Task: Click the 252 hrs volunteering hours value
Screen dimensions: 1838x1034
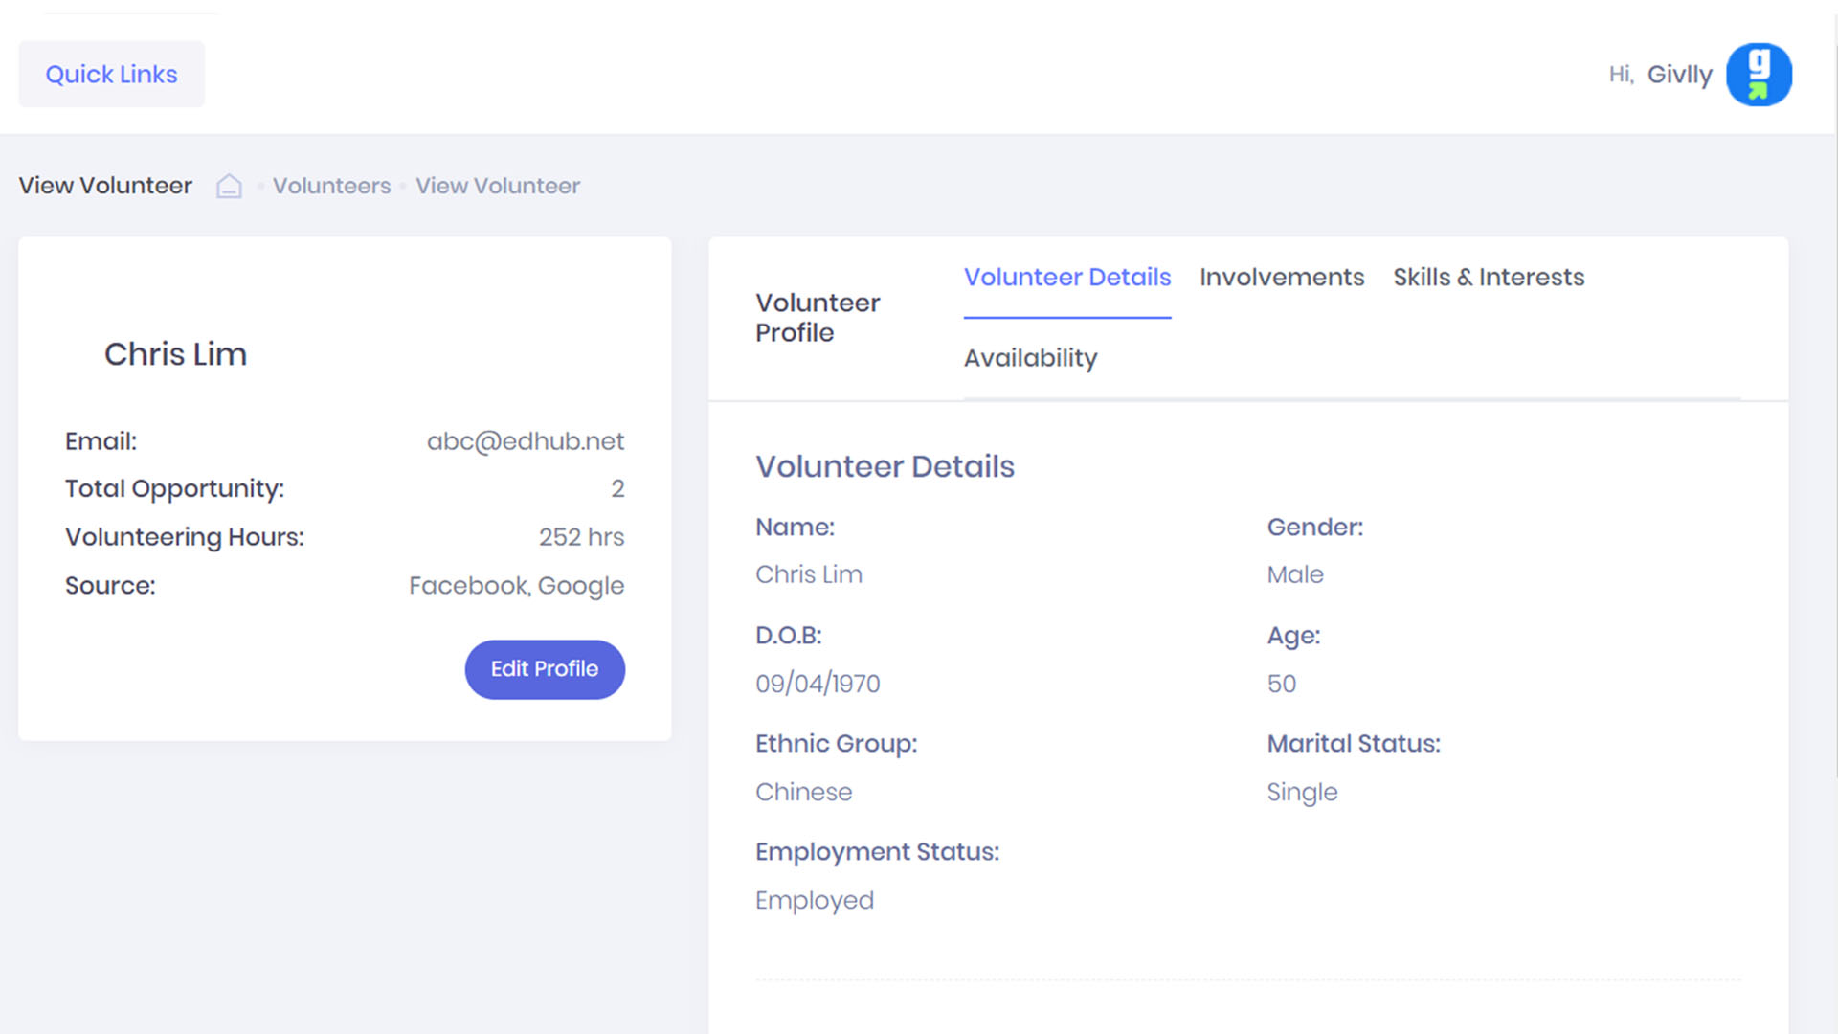Action: [581, 537]
